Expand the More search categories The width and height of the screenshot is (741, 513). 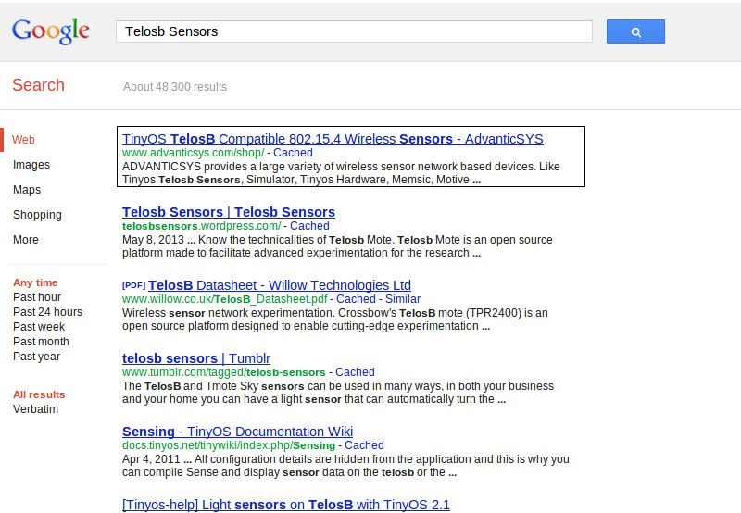26,240
